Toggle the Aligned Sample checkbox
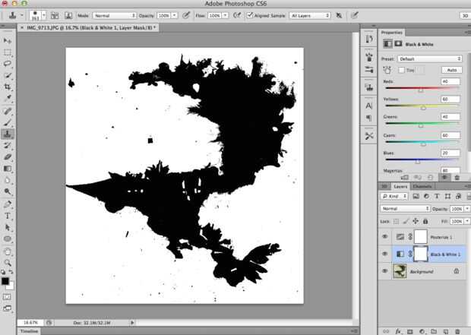Viewport: 471px width, 335px height. click(x=250, y=15)
